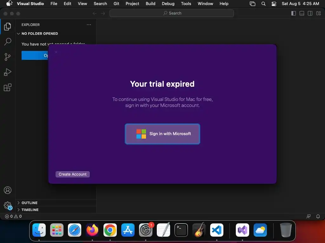
Task: Close the trial expired dialog
Action: point(56,52)
